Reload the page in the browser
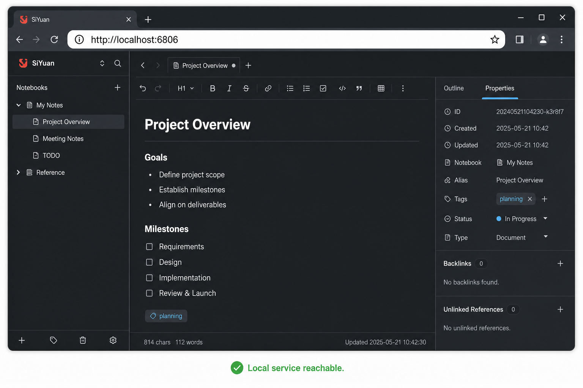The height and width of the screenshot is (388, 583). click(x=54, y=39)
